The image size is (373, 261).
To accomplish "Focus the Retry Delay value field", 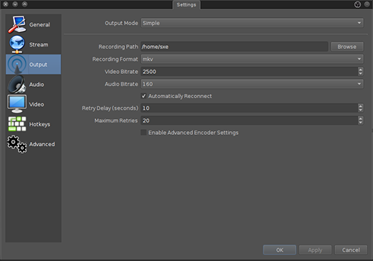I will 249,108.
